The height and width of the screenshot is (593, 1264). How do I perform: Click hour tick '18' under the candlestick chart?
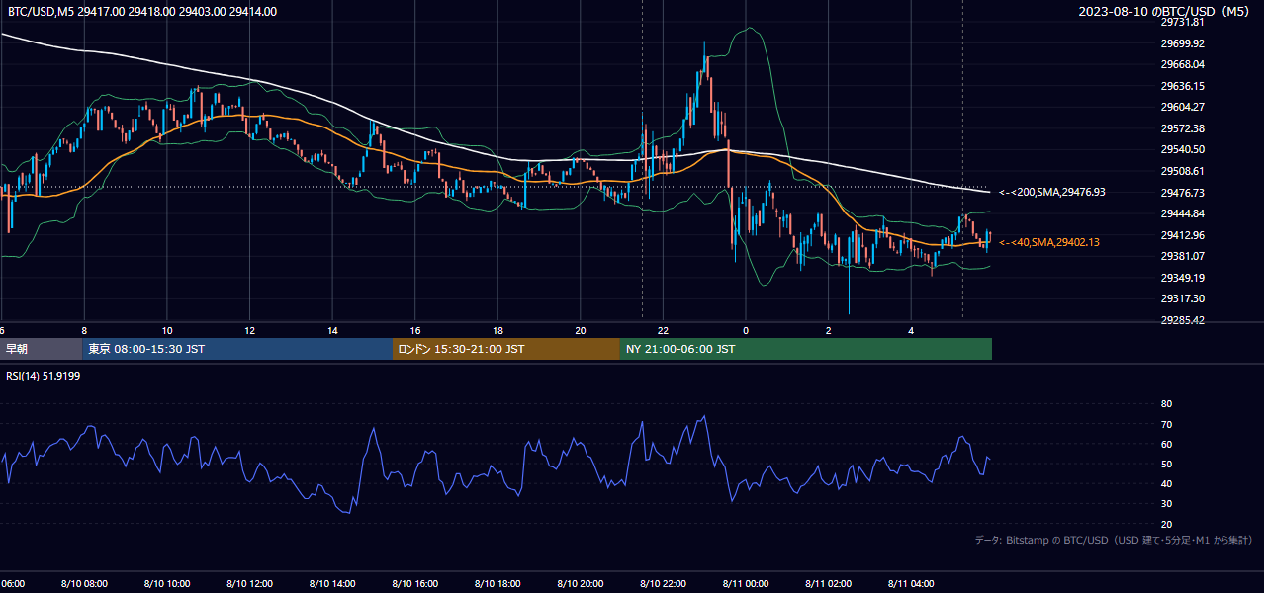coord(497,330)
